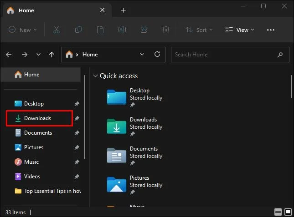294x217 pixels.
Task: Go forward with the right arrow
Action: coord(25,55)
